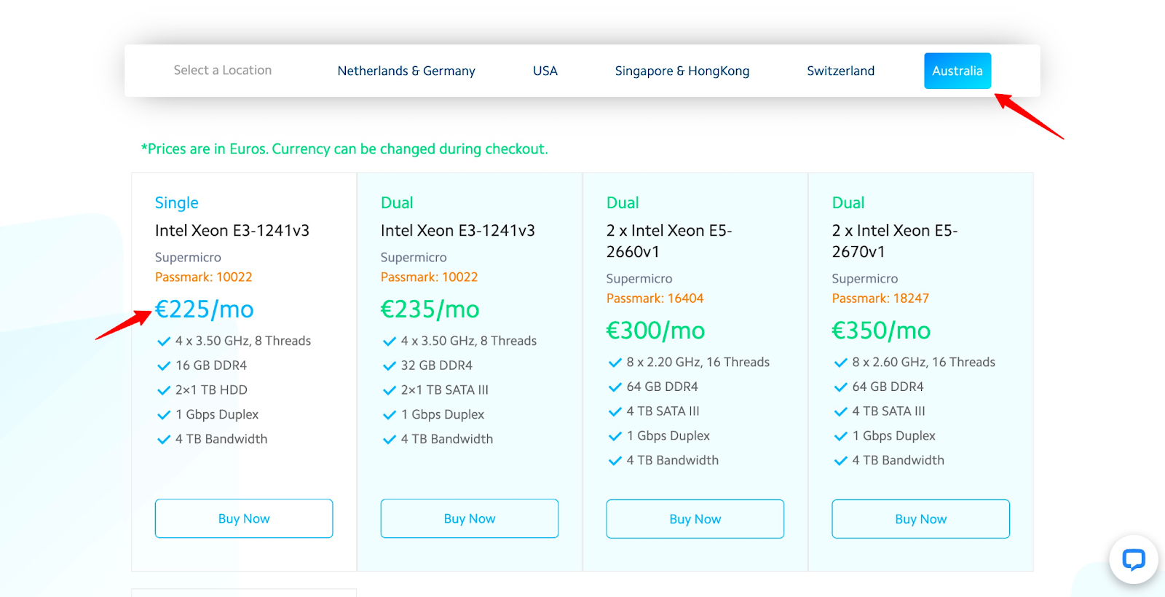1165x597 pixels.
Task: Open the Switzerland location tab
Action: (x=840, y=71)
